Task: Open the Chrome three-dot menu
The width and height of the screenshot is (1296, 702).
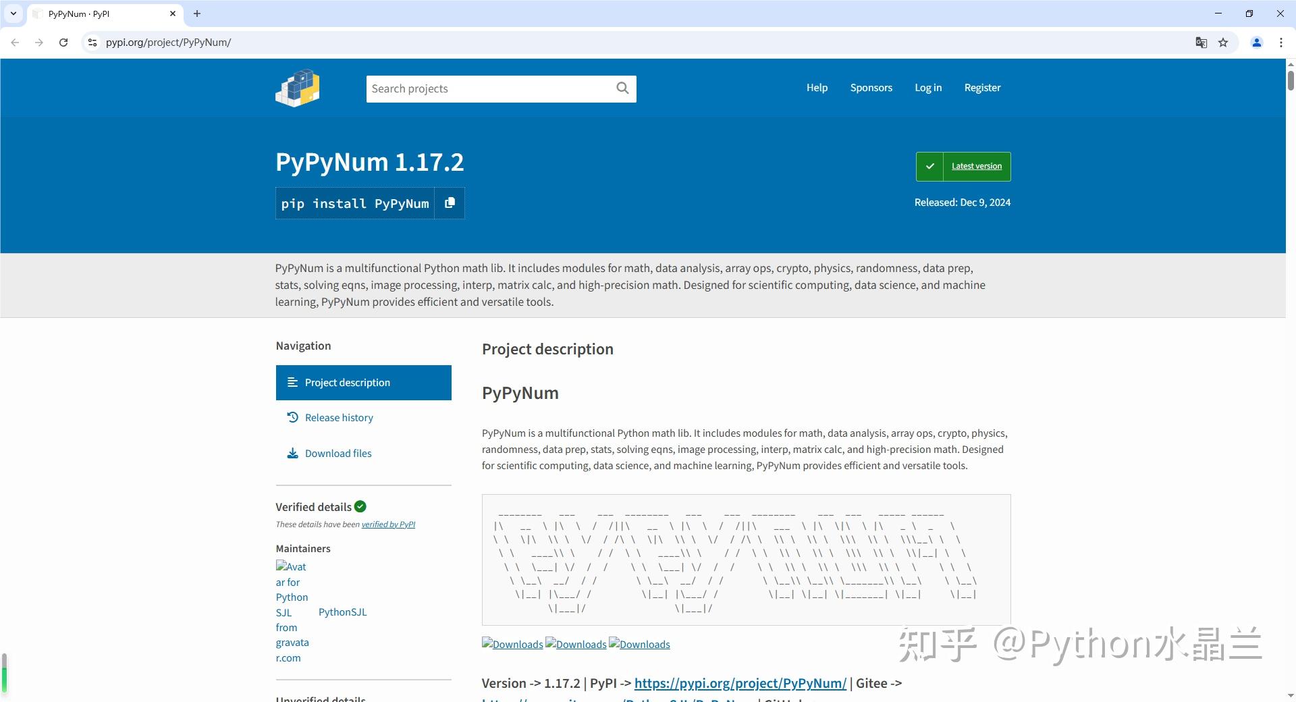Action: pyautogui.click(x=1280, y=42)
